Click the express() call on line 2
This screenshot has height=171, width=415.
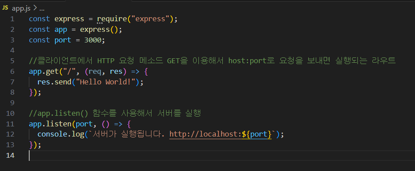[99, 30]
